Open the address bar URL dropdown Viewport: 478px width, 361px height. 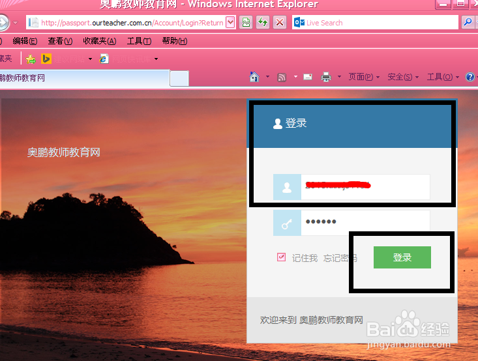point(230,22)
